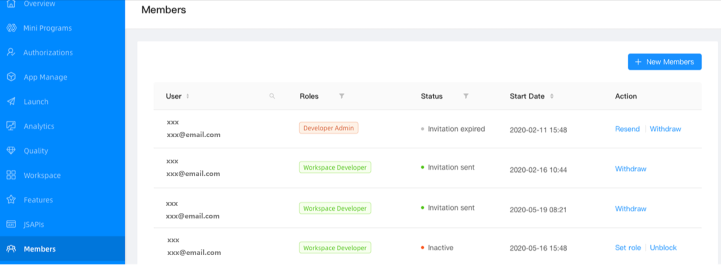Open Launch paper-plane icon

pos(11,101)
